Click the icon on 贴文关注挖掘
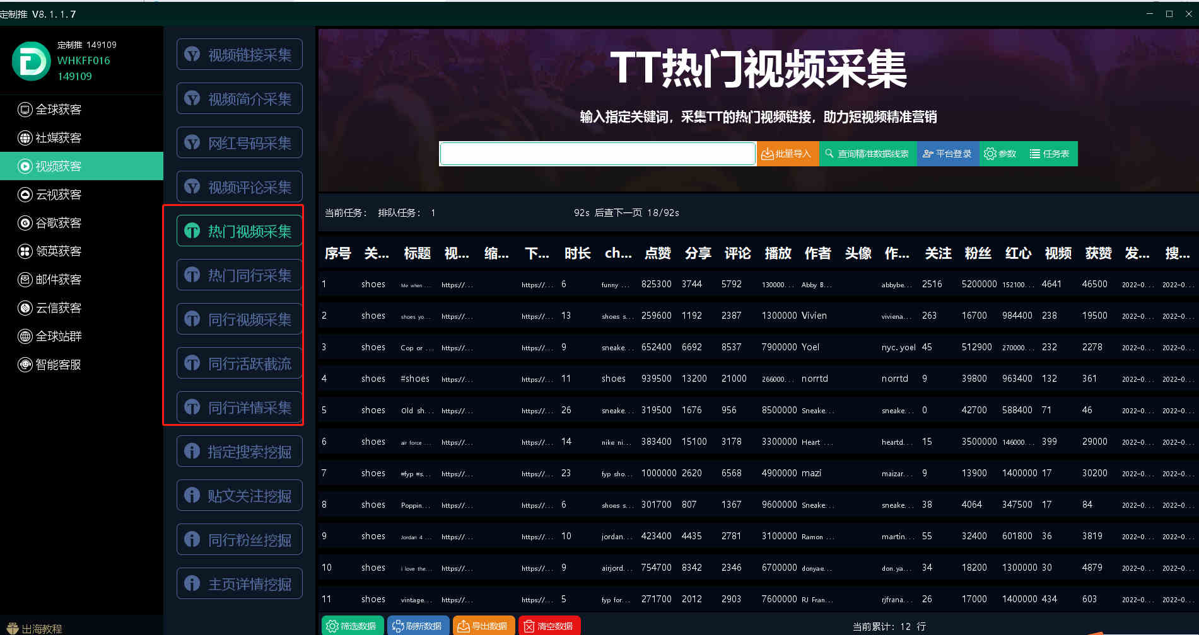1199x635 pixels. coord(192,496)
